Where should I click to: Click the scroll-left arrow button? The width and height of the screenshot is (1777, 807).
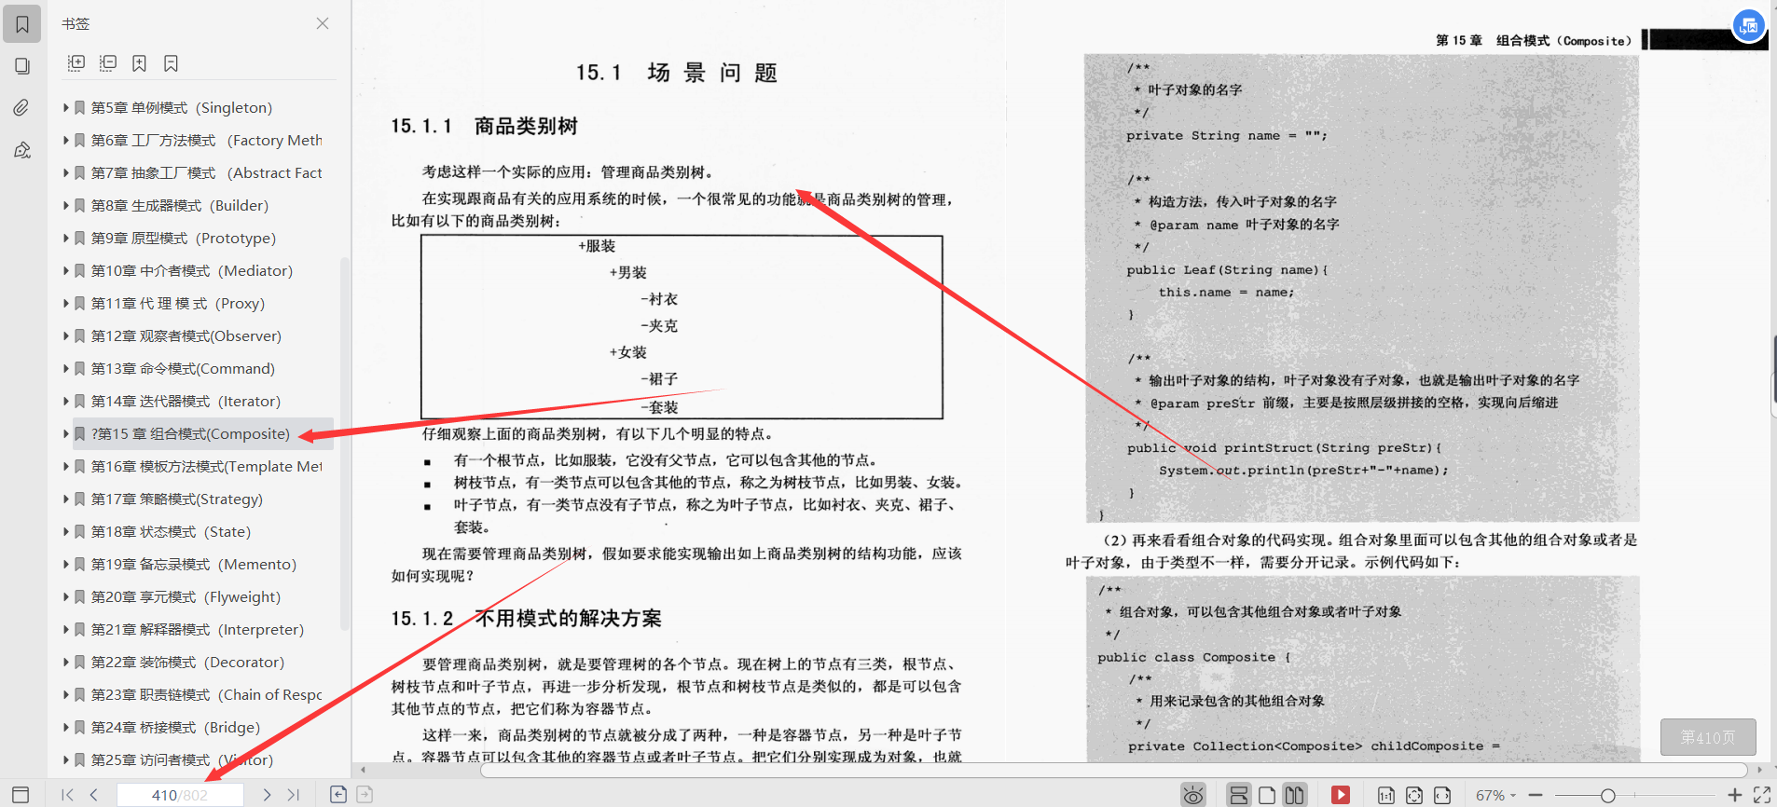(364, 770)
